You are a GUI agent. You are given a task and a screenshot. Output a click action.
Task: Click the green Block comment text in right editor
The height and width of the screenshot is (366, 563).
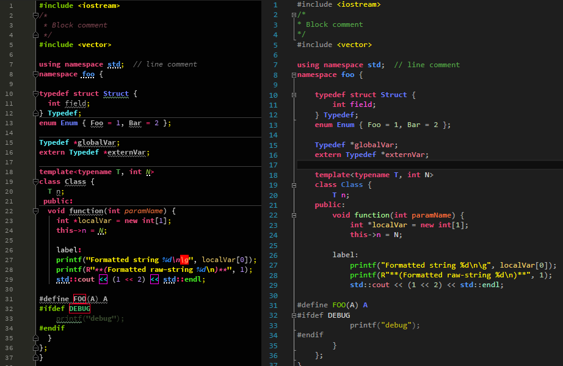click(x=334, y=24)
